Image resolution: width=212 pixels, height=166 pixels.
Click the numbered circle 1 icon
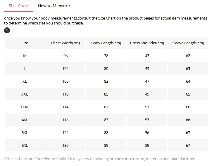[x=7, y=30]
